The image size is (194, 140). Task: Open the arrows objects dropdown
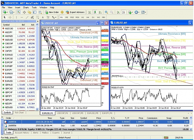coord(54,17)
